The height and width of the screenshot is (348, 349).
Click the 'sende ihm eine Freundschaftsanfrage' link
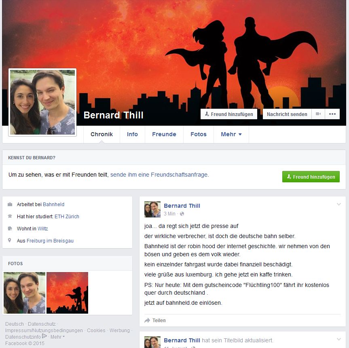click(159, 175)
